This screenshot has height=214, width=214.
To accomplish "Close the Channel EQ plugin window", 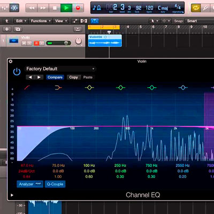I will pos(11,62).
